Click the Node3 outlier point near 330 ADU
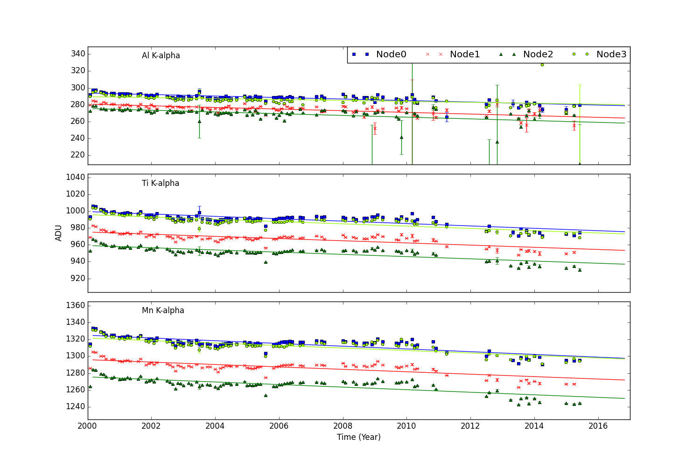This screenshot has width=700, height=466. tap(542, 65)
